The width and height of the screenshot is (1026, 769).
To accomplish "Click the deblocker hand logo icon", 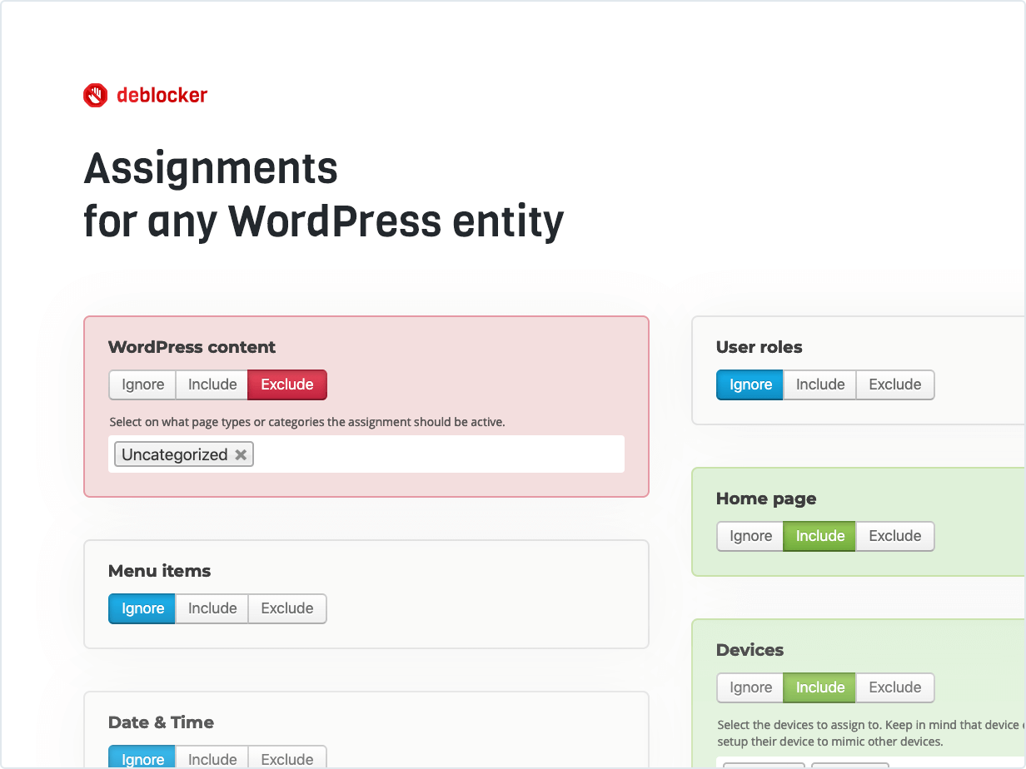I will (x=95, y=95).
